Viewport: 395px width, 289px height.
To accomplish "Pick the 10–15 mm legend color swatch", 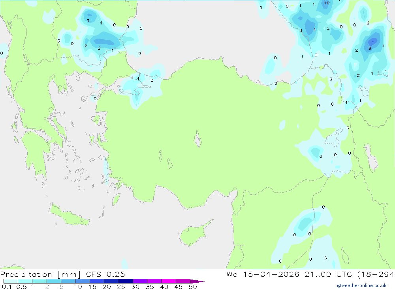I will [x=83, y=281].
